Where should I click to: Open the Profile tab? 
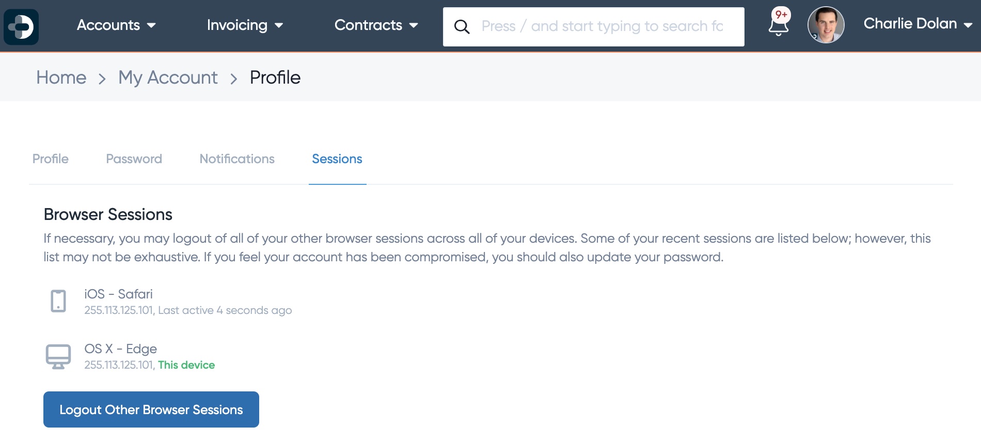coord(51,159)
